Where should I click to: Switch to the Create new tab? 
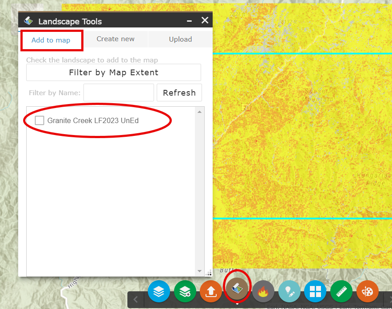[x=115, y=39]
